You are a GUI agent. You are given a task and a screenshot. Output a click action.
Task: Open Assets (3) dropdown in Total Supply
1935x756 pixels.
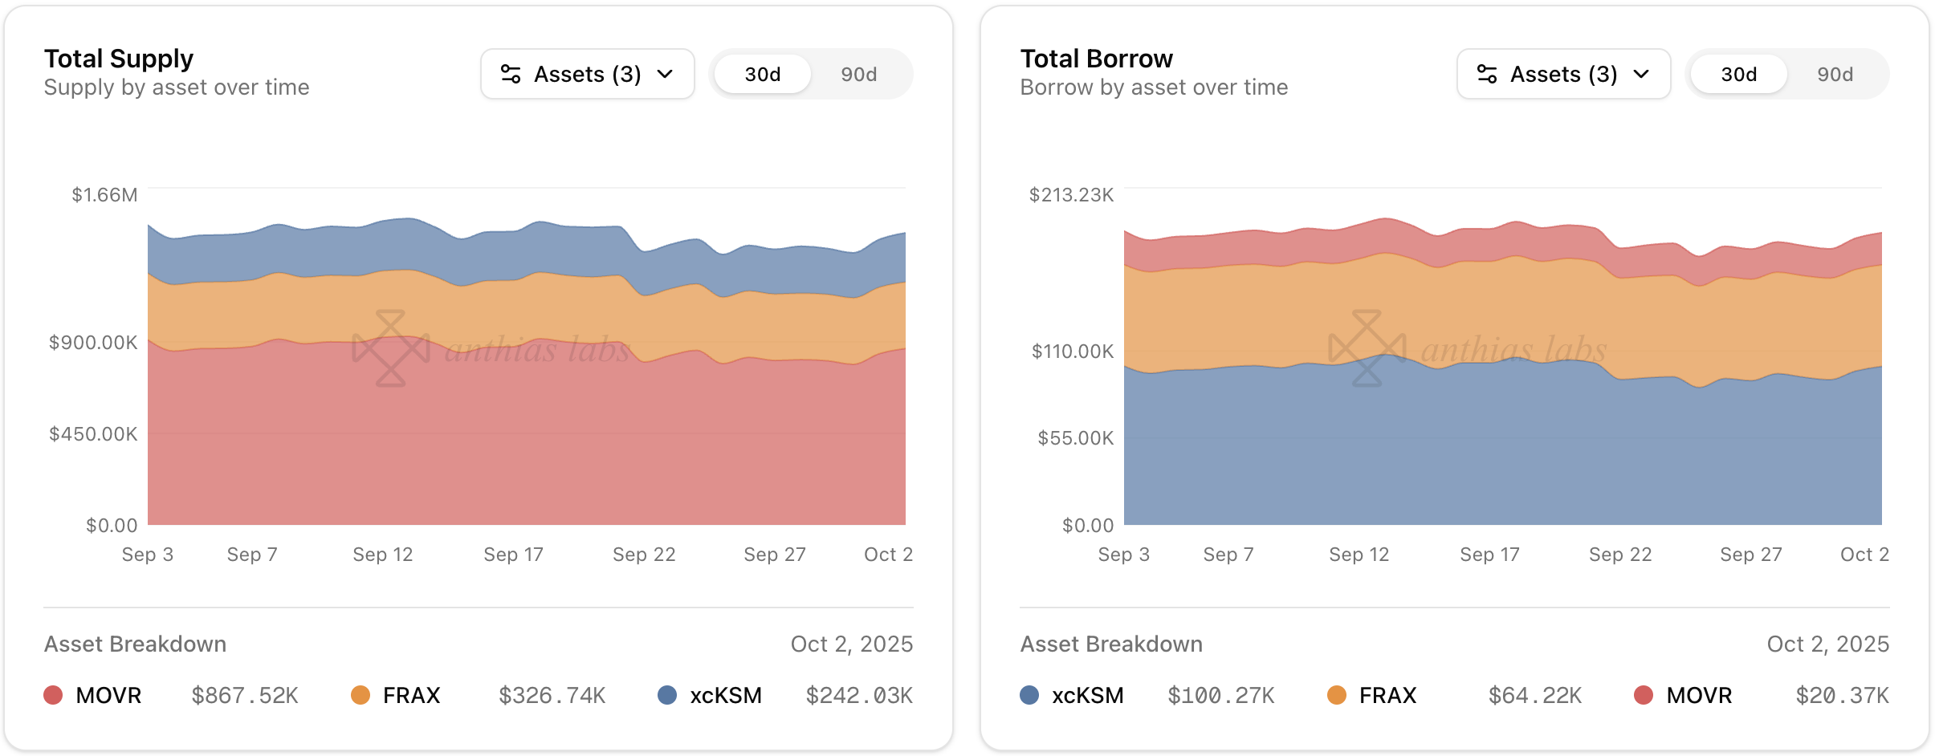(x=587, y=75)
